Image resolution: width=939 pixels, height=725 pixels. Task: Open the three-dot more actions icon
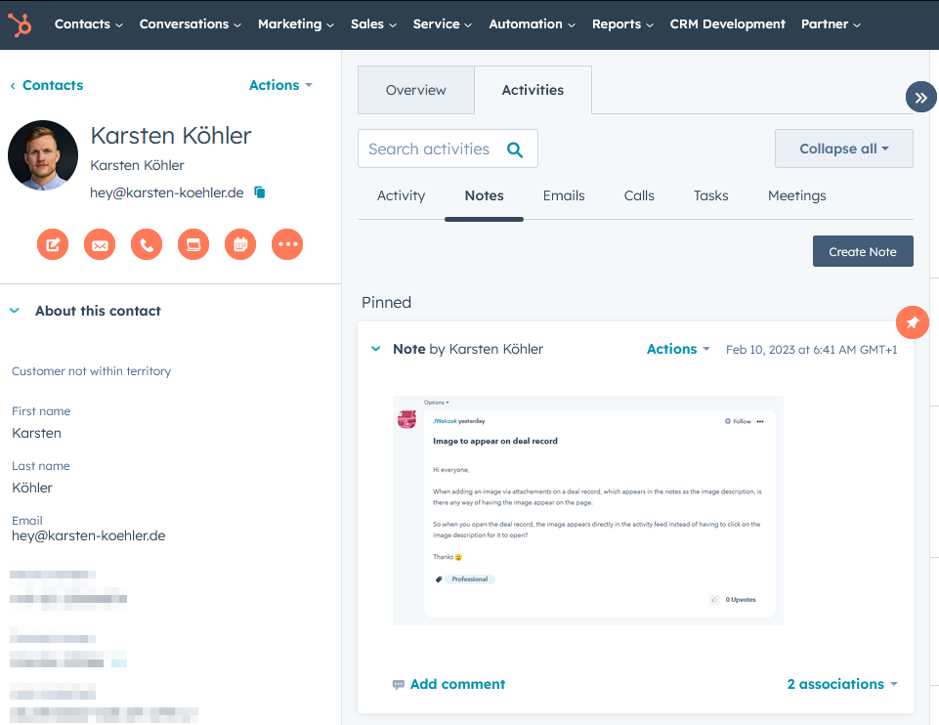click(287, 244)
